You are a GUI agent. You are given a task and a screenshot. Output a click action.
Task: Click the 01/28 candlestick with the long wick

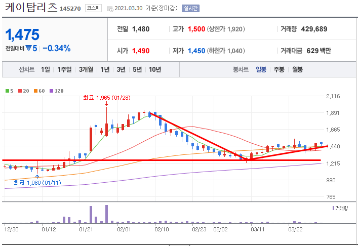click(x=106, y=121)
